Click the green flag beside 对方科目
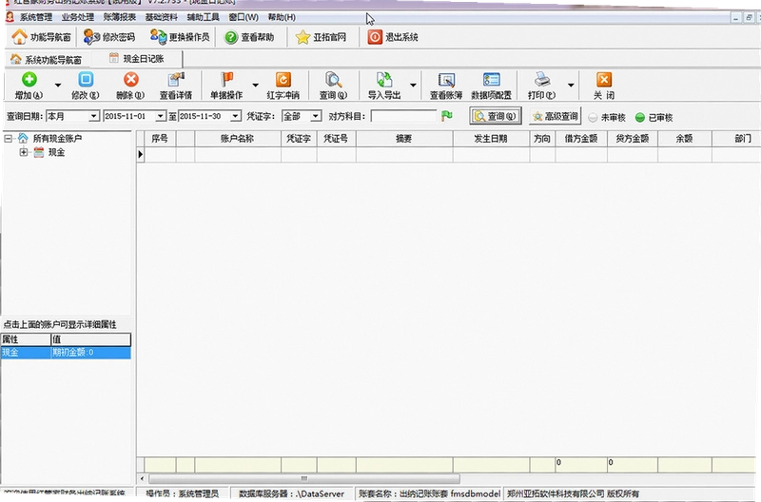This screenshot has height=502, width=761. (446, 116)
